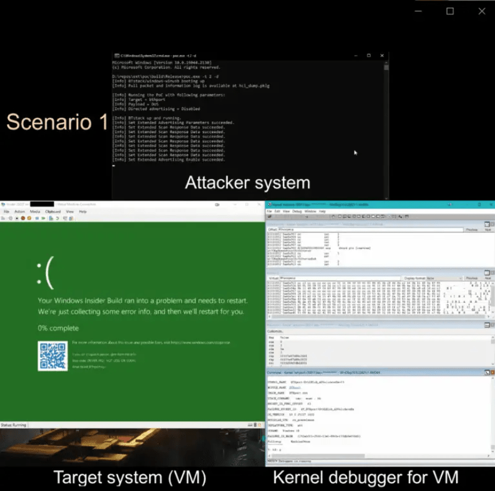Image resolution: width=495 pixels, height=491 pixels.
Task: Open the Debug menu in WinDbg
Action: (297, 211)
